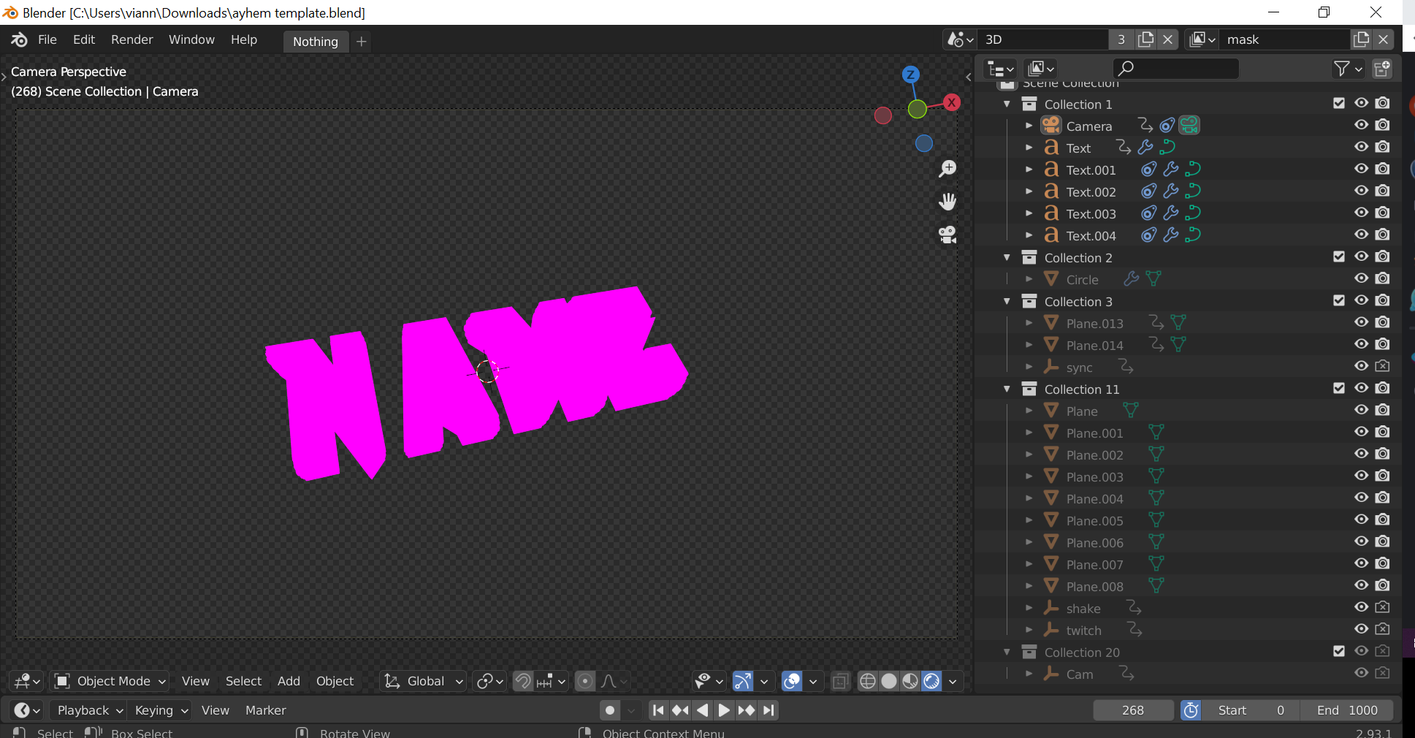Screen dimensions: 1415x738
Task: Open the Playback dropdown in the timeline
Action: click(90, 710)
